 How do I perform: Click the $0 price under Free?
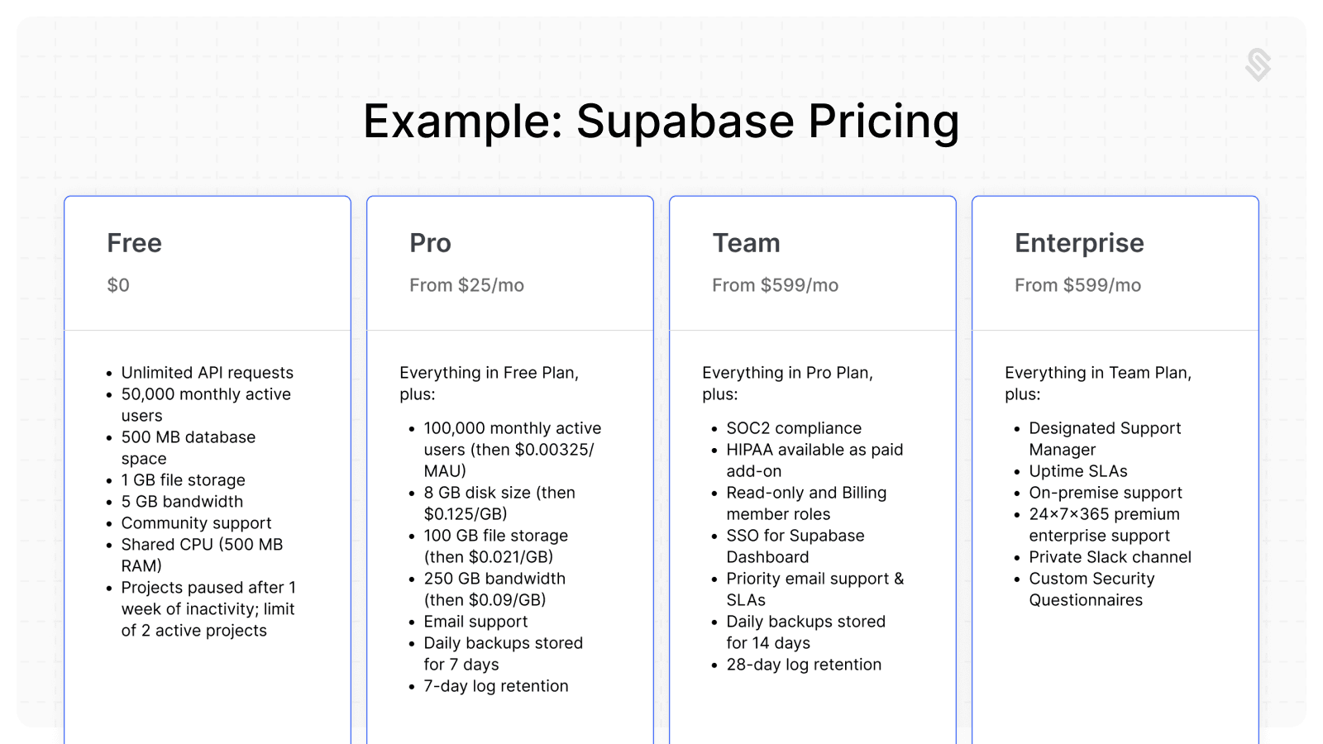[118, 285]
